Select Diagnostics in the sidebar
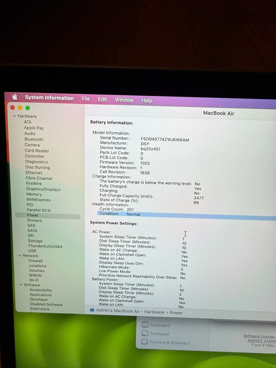 (37, 162)
